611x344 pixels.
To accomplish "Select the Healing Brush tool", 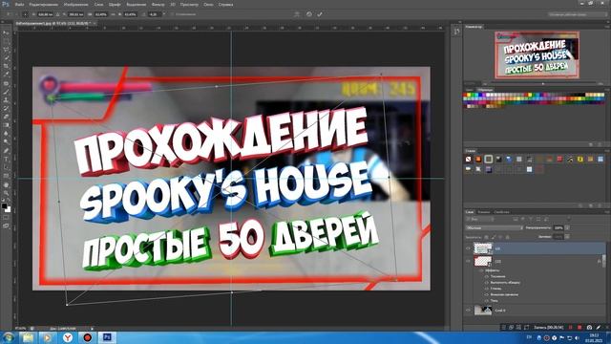I will point(6,83).
